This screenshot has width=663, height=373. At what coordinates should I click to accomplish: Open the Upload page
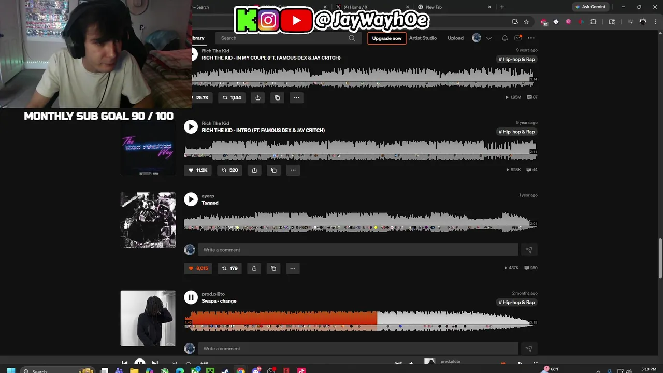click(455, 38)
